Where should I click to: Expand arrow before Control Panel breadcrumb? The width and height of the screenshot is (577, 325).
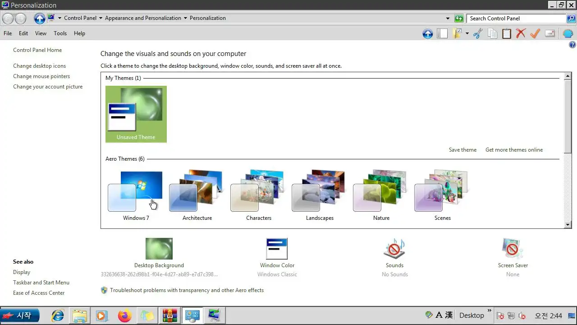[x=60, y=18]
